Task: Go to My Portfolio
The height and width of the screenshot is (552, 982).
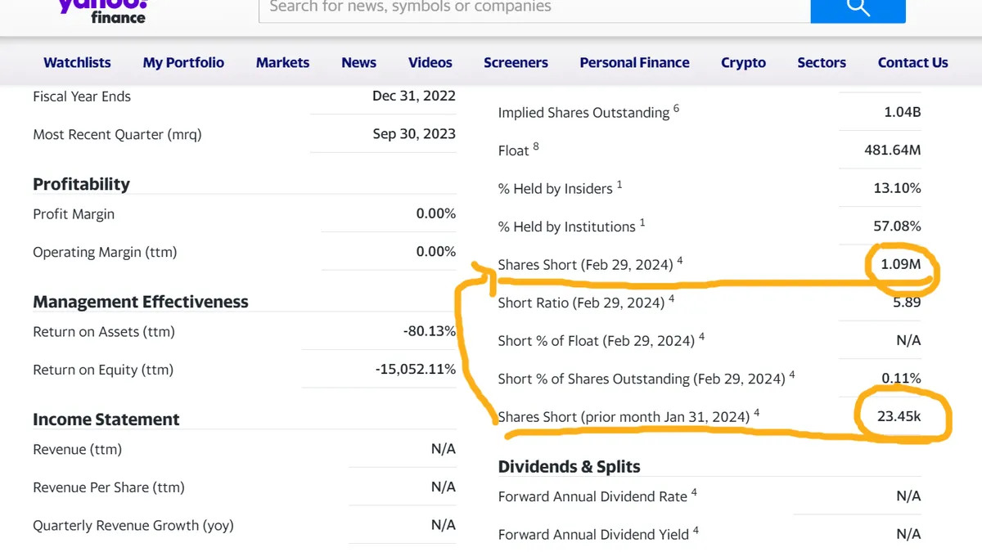Action: (x=183, y=63)
